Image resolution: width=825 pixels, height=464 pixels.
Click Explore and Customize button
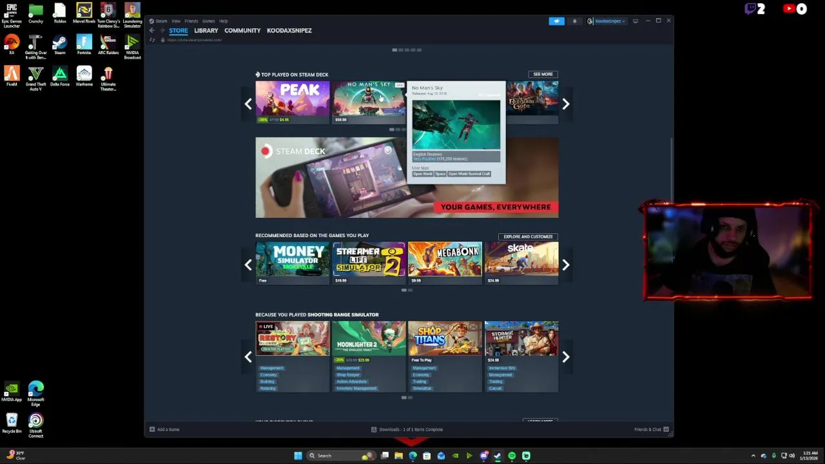(x=528, y=237)
